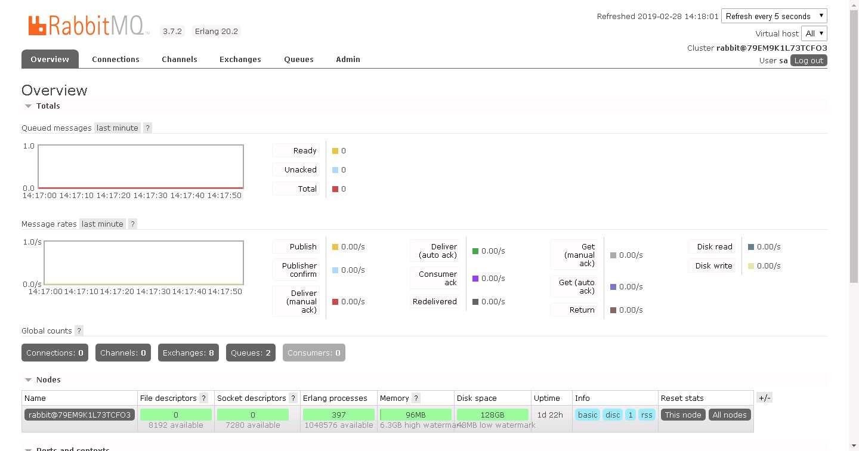859x451 pixels.
Task: Click Channels: 0 count button
Action: (123, 353)
